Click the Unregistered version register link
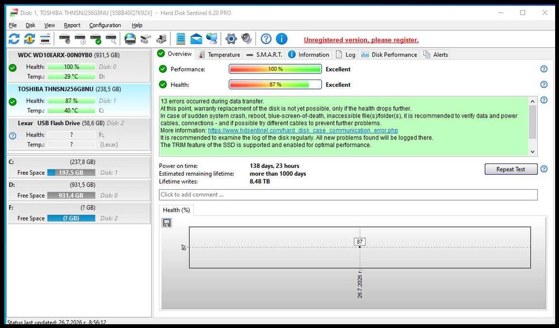The height and width of the screenshot is (328, 559). (361, 40)
